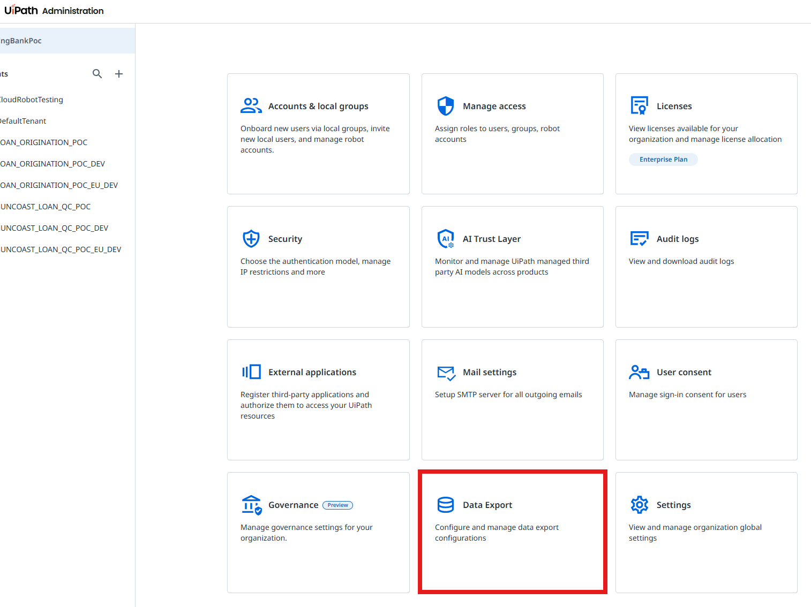Image resolution: width=811 pixels, height=607 pixels.
Task: Open the Manage access card title
Action: [x=494, y=106]
